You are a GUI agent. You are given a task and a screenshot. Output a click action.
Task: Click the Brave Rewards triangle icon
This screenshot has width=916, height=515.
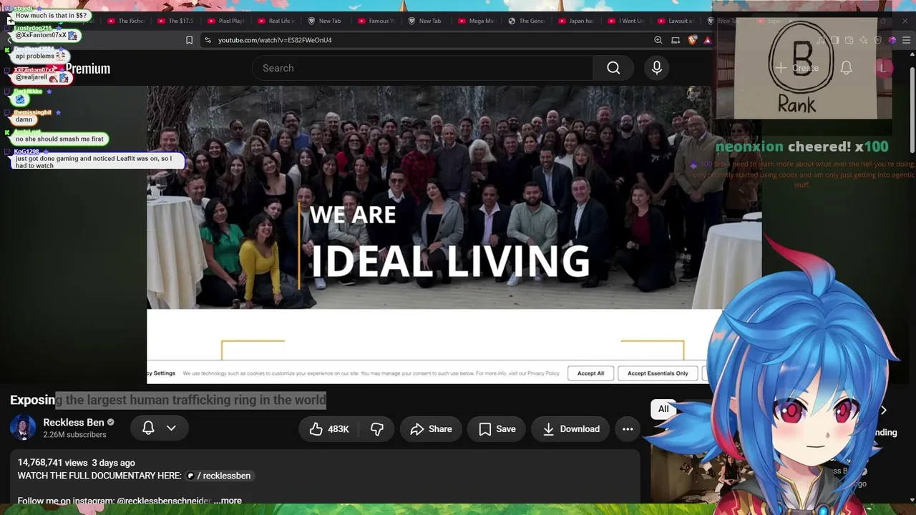pos(708,40)
